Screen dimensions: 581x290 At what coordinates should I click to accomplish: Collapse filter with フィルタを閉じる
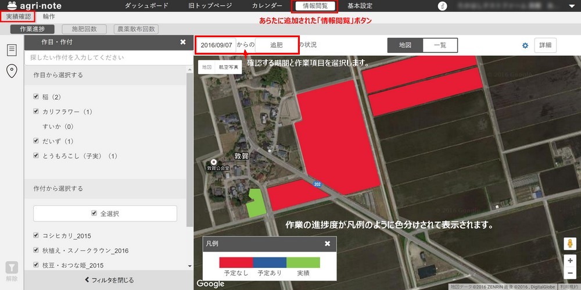click(109, 280)
